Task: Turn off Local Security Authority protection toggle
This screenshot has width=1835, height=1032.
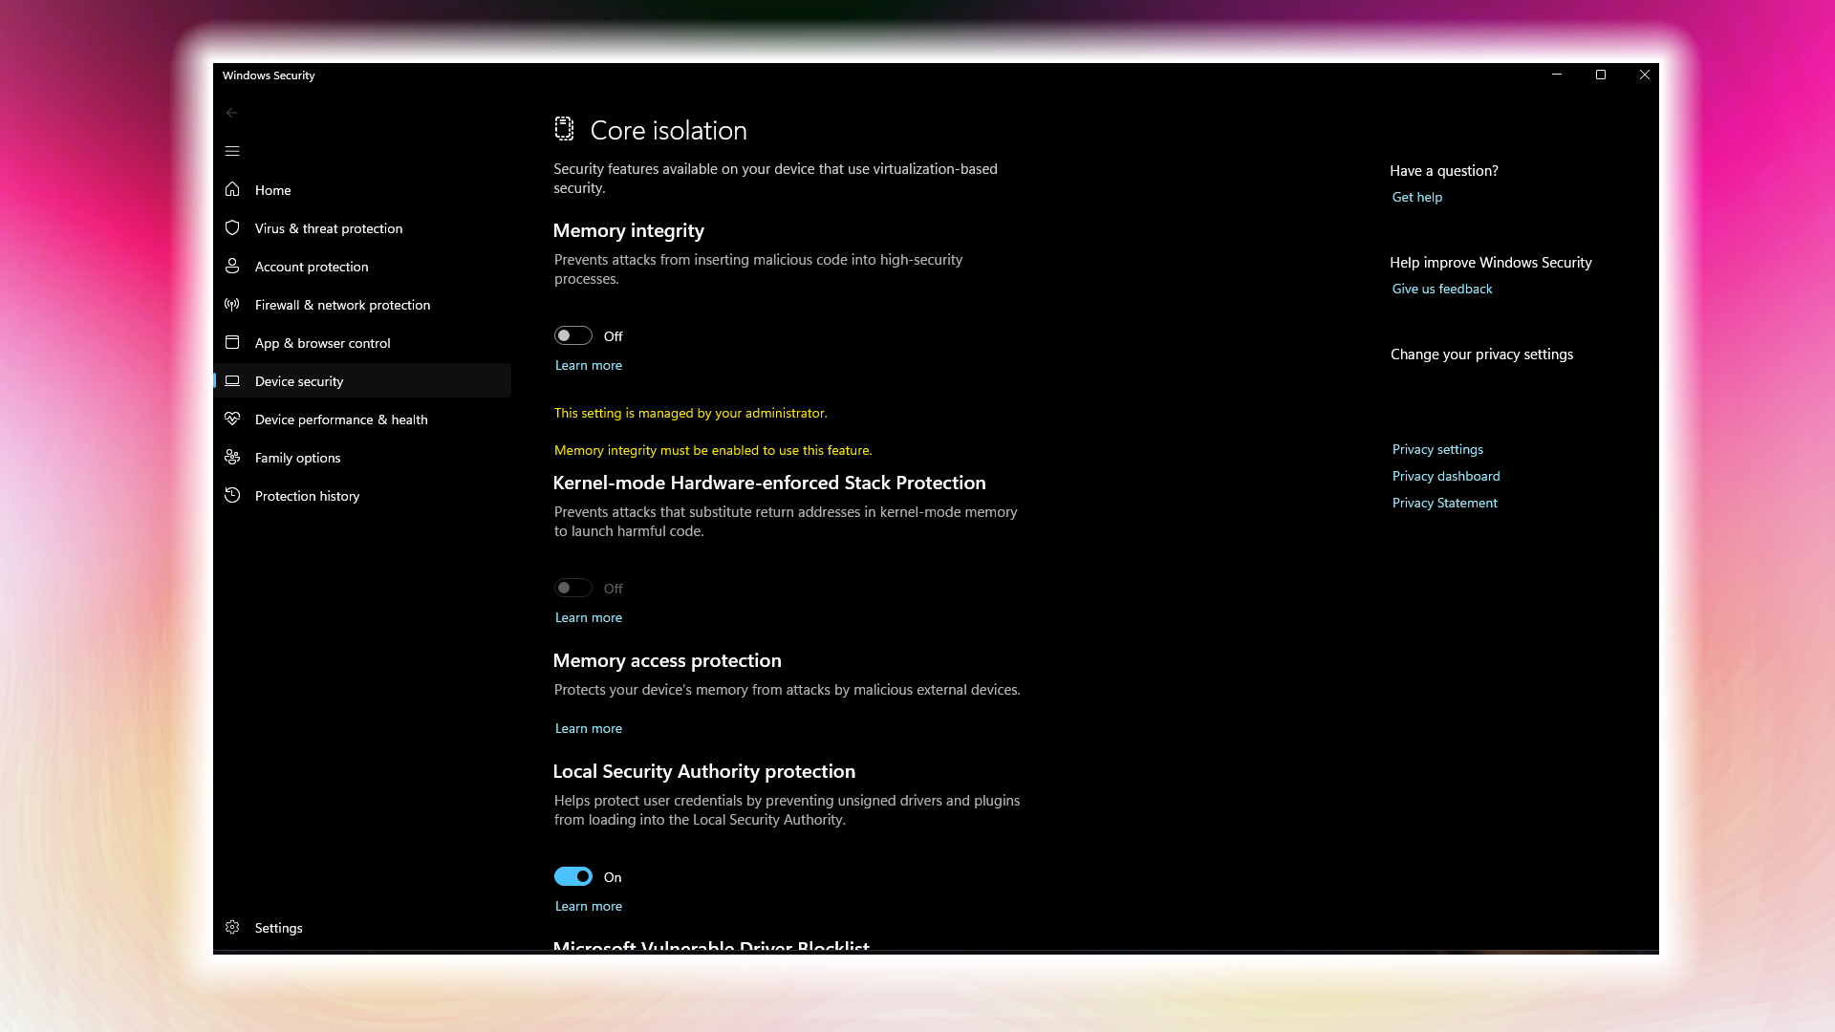Action: tap(573, 876)
